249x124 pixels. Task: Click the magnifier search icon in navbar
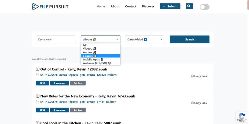point(189,6)
